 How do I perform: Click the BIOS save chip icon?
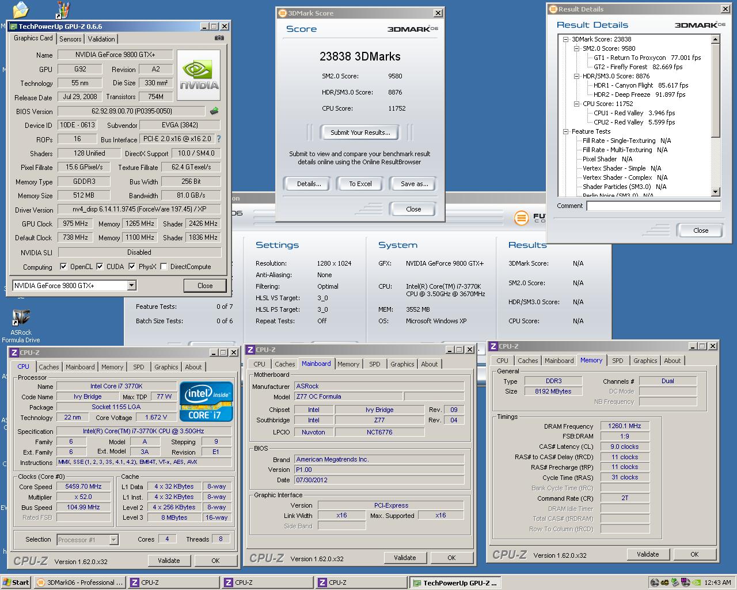click(214, 111)
